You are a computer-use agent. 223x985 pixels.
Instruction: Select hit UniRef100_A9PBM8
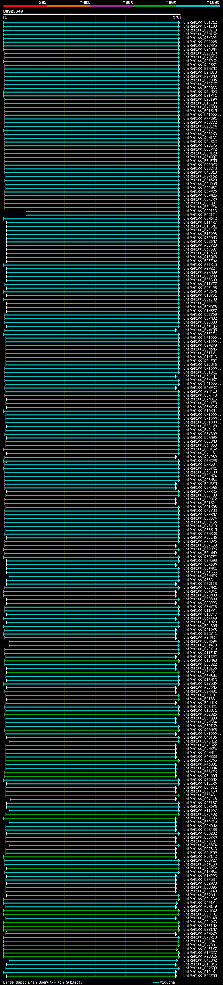(x=200, y=77)
